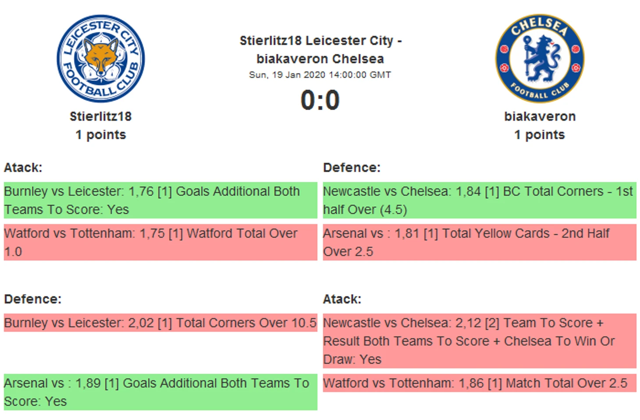Click the Chelsea Football Club crest
Screen dimensions: 640x420
coord(540,58)
